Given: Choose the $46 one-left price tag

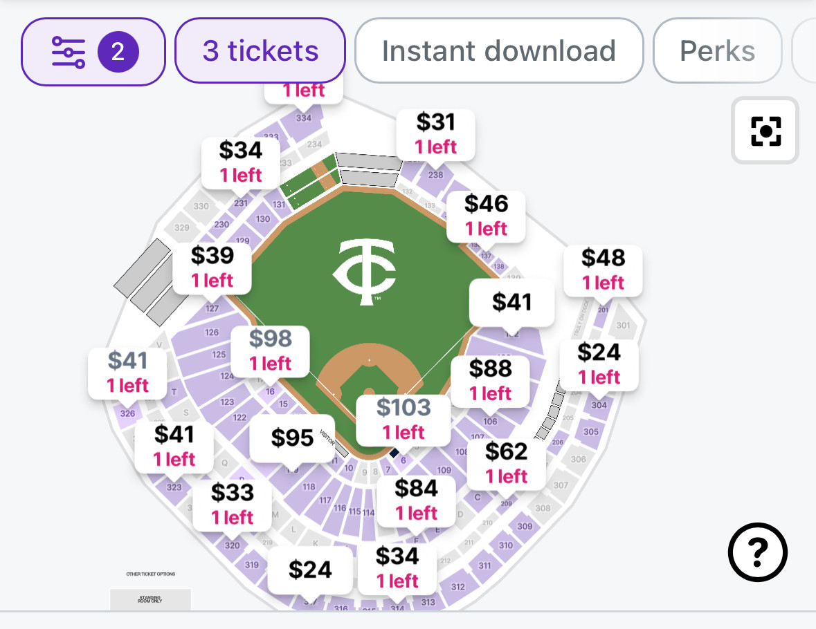Looking at the screenshot, I should [486, 215].
